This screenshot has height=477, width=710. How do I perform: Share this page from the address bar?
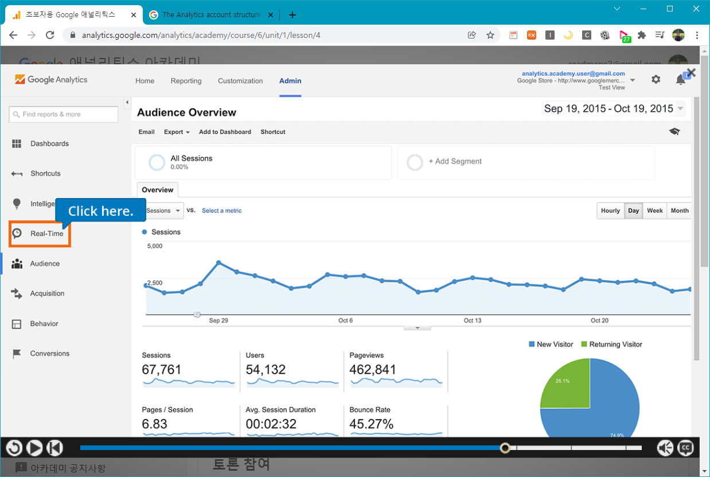coord(472,35)
